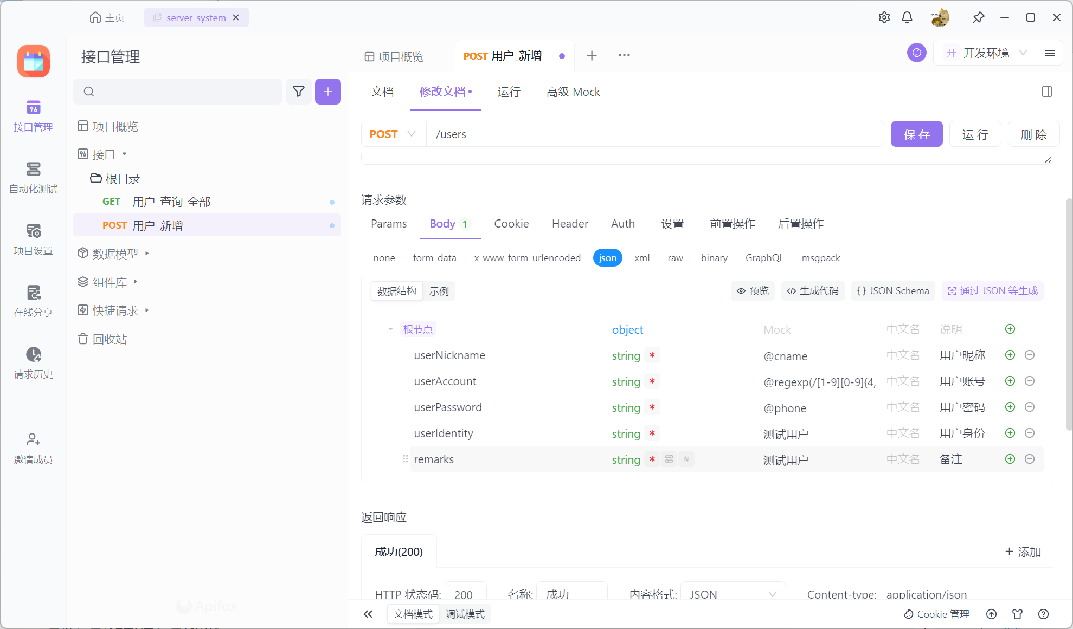
Task: Open help question mark icon
Action: pos(1044,614)
